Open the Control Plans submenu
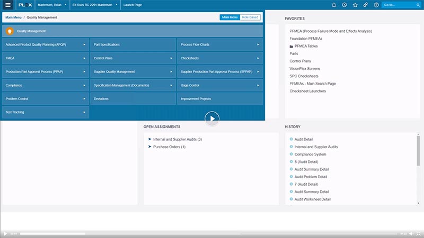The width and height of the screenshot is (424, 238). (133, 58)
